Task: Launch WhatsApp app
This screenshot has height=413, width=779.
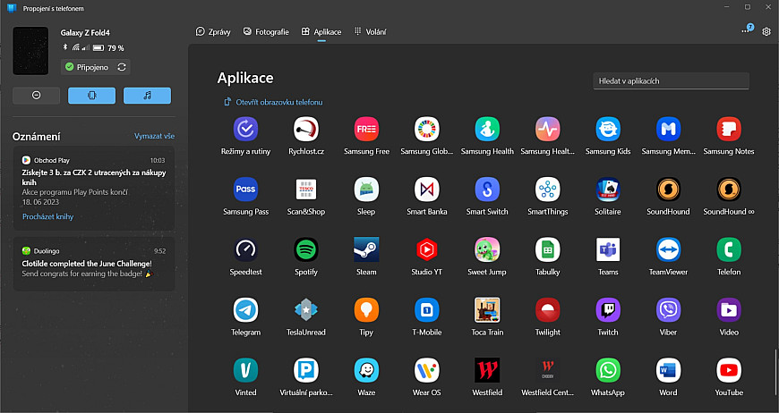Action: pos(608,370)
